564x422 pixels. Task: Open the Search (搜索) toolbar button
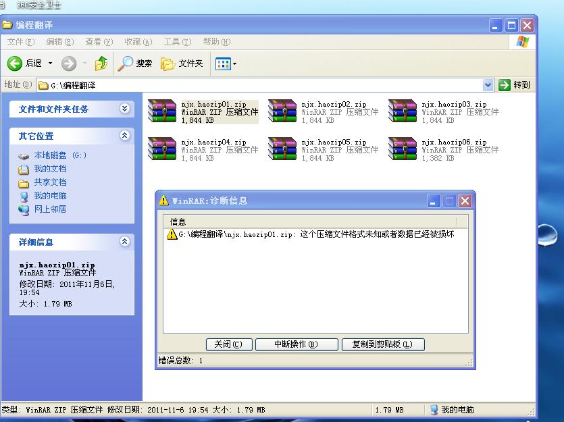(x=135, y=63)
